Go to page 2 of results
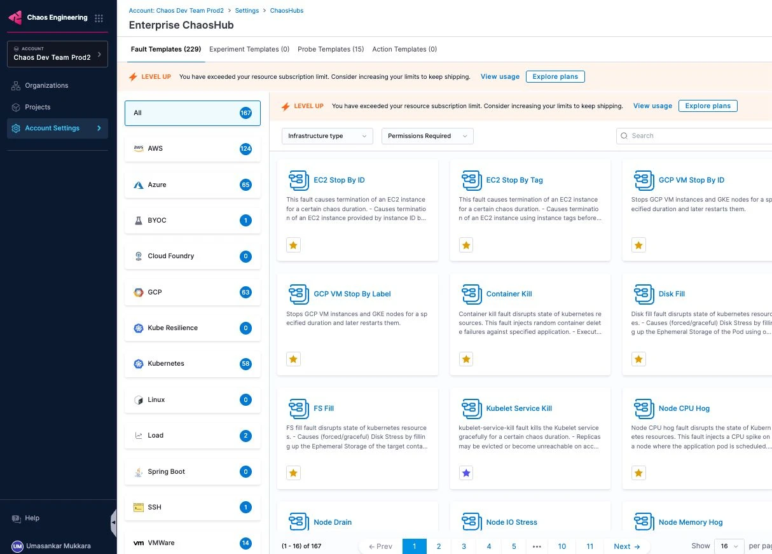The width and height of the screenshot is (772, 554). (439, 546)
